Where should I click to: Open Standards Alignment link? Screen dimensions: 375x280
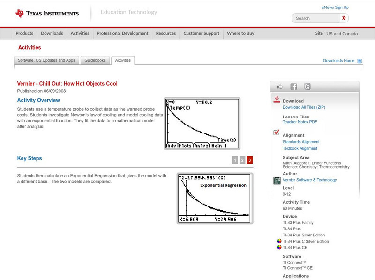301,142
